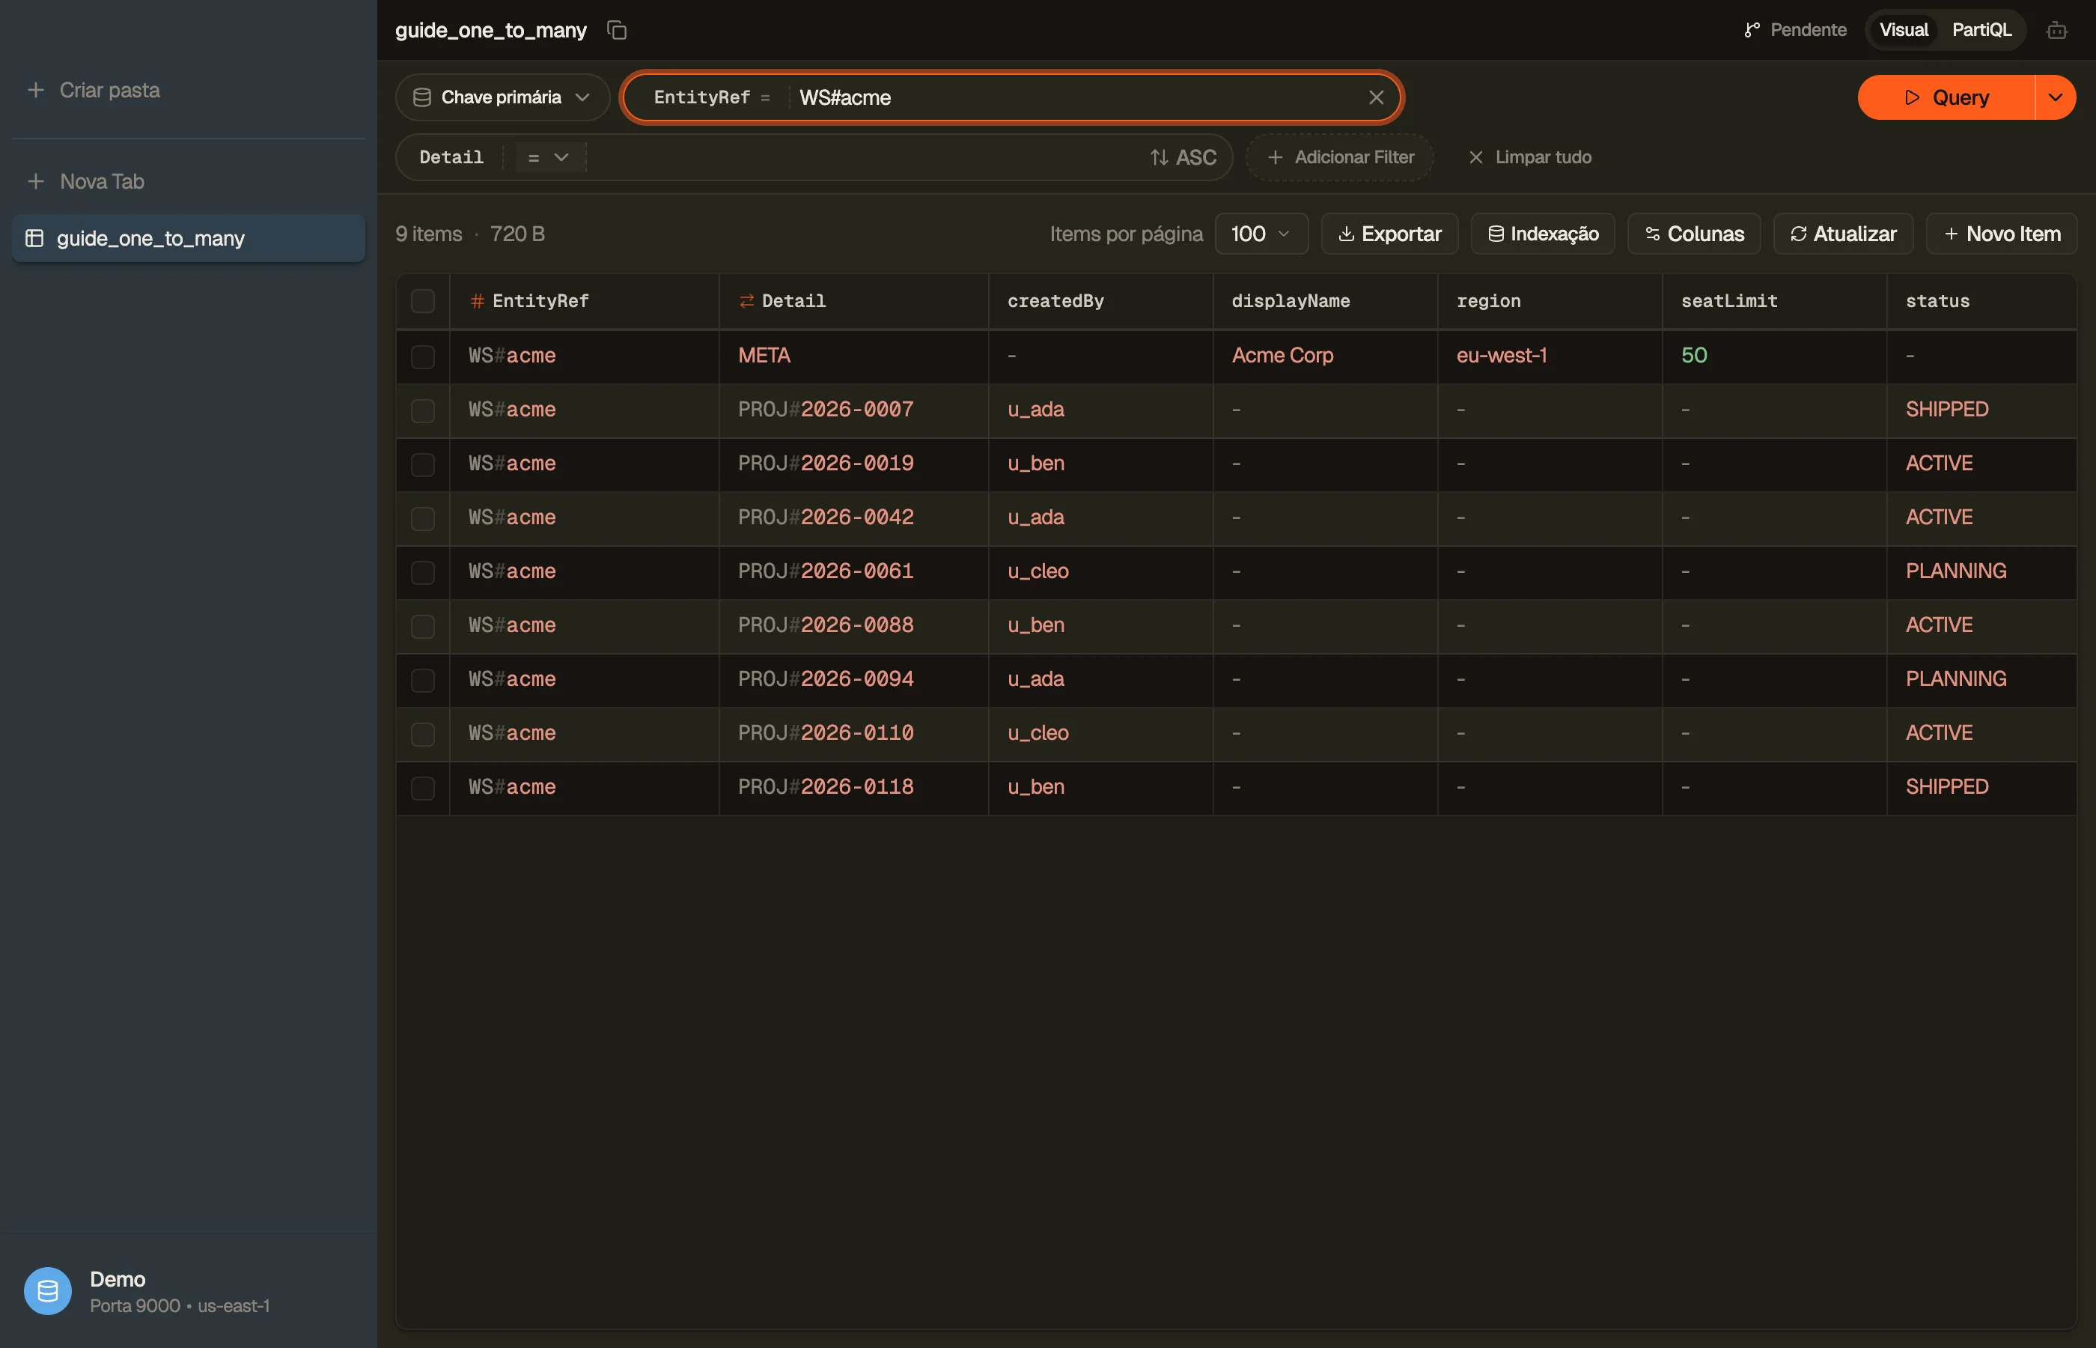Open the Indexação panel
Image resolution: width=2096 pixels, height=1348 pixels.
pos(1542,234)
